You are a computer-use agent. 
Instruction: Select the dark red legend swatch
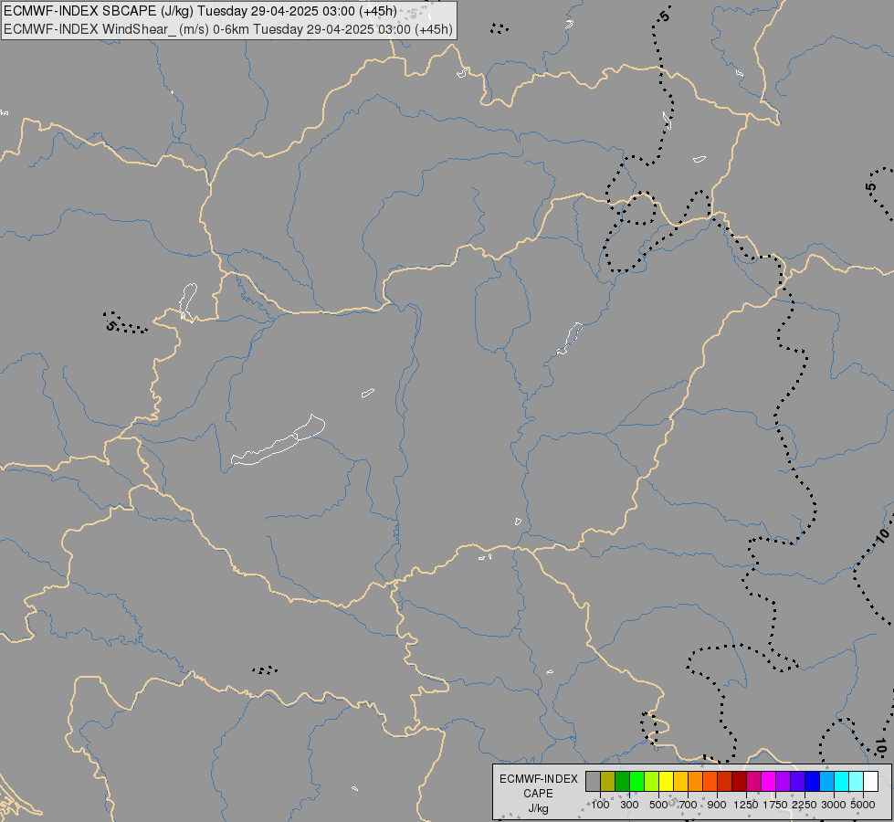[739, 782]
